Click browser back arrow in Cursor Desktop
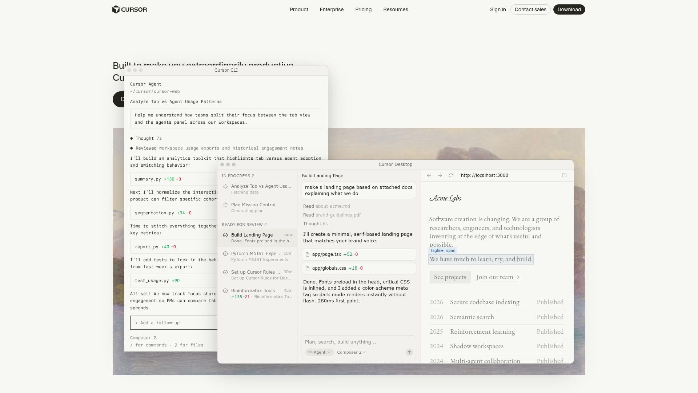The width and height of the screenshot is (698, 393). coord(429,175)
